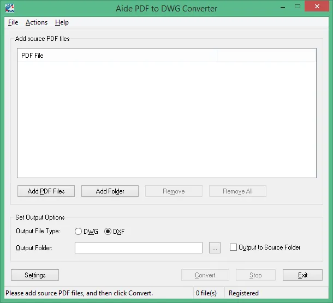Open the Settings dialog
Image resolution: width=333 pixels, height=303 pixels.
(x=35, y=275)
